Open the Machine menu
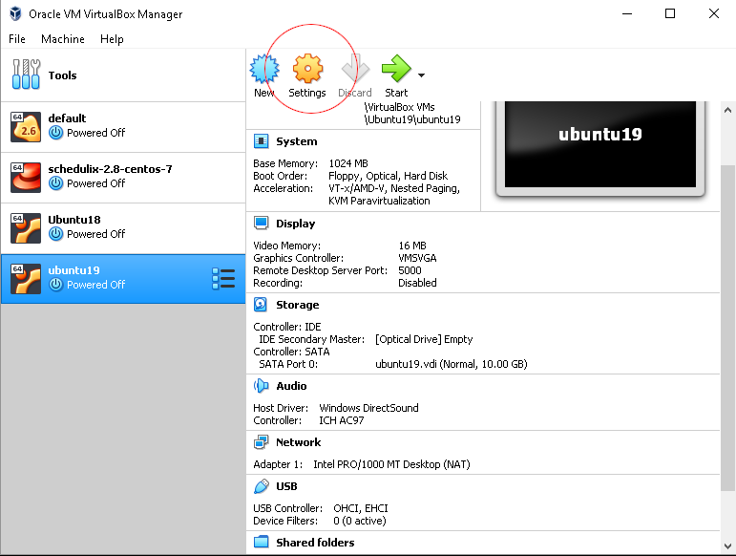 click(63, 39)
